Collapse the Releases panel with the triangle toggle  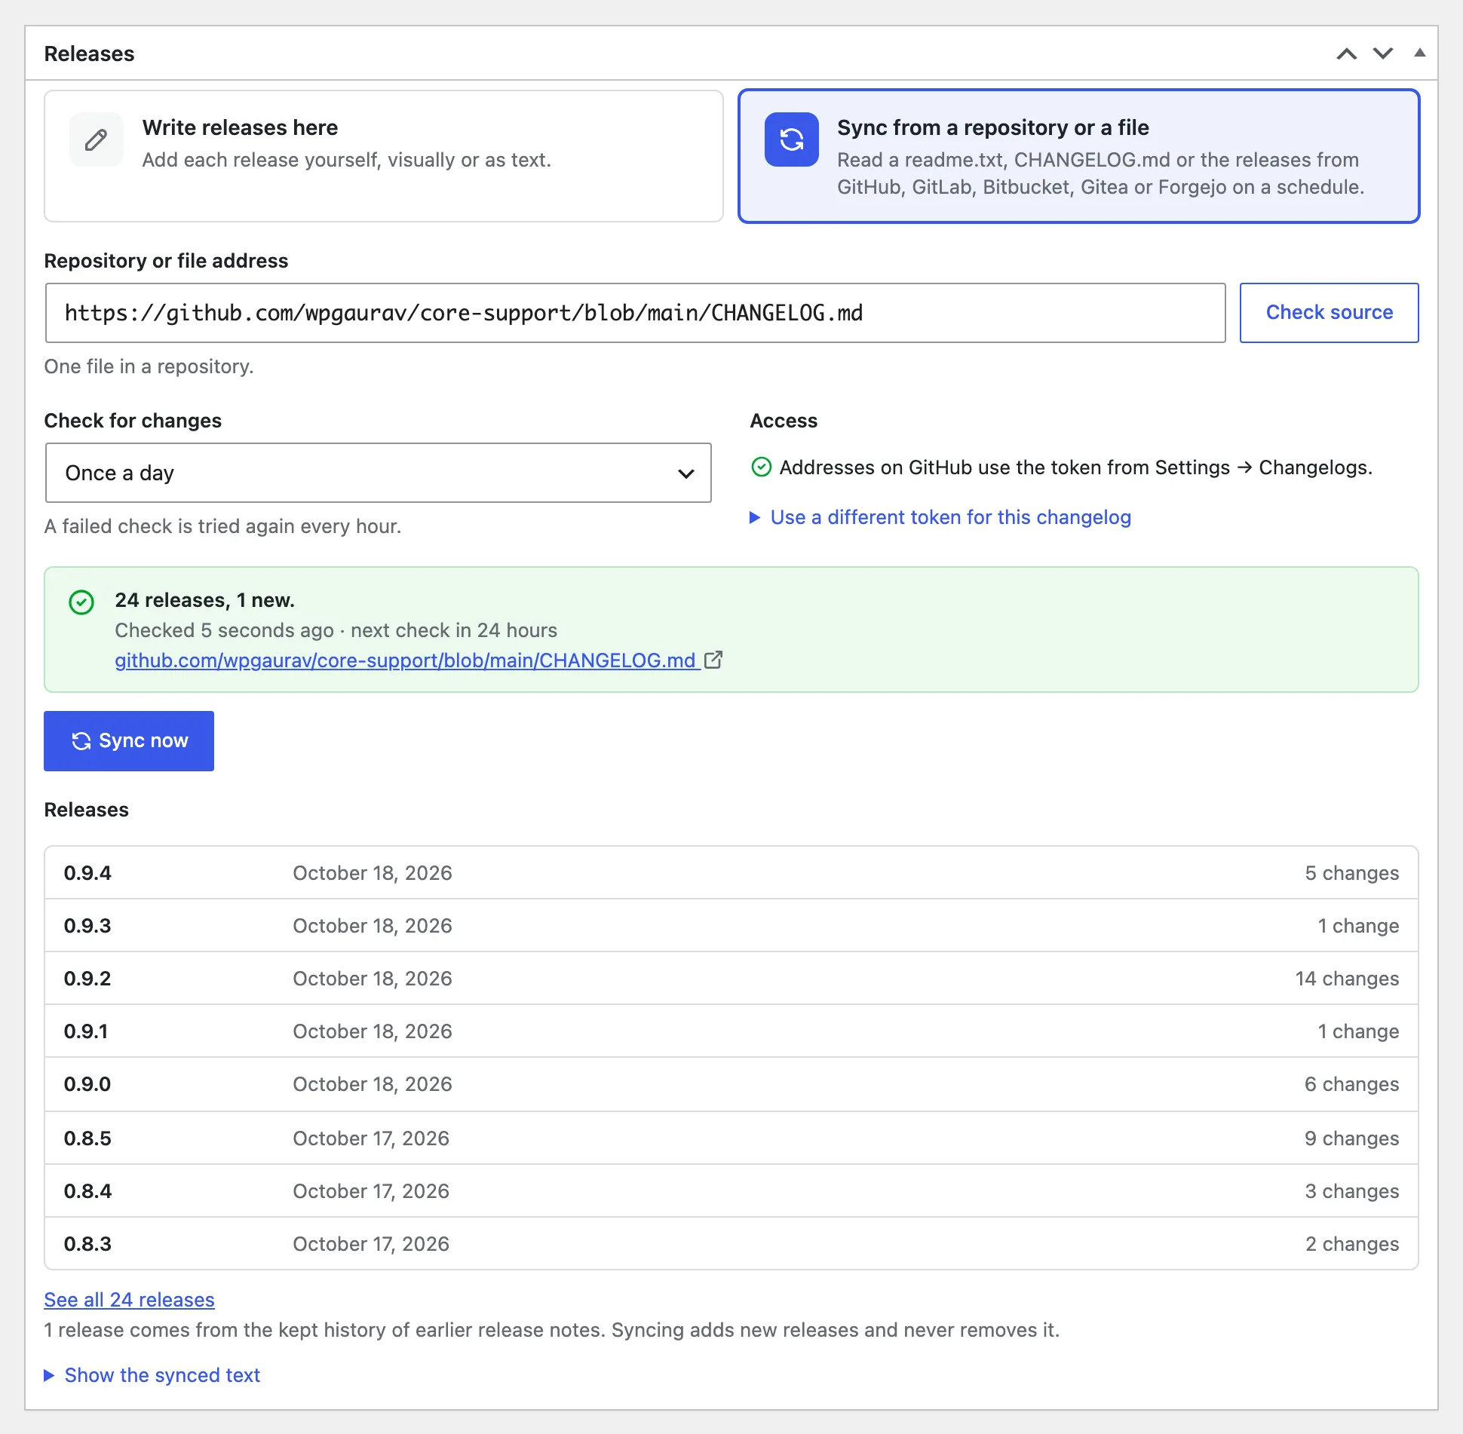coord(1420,53)
